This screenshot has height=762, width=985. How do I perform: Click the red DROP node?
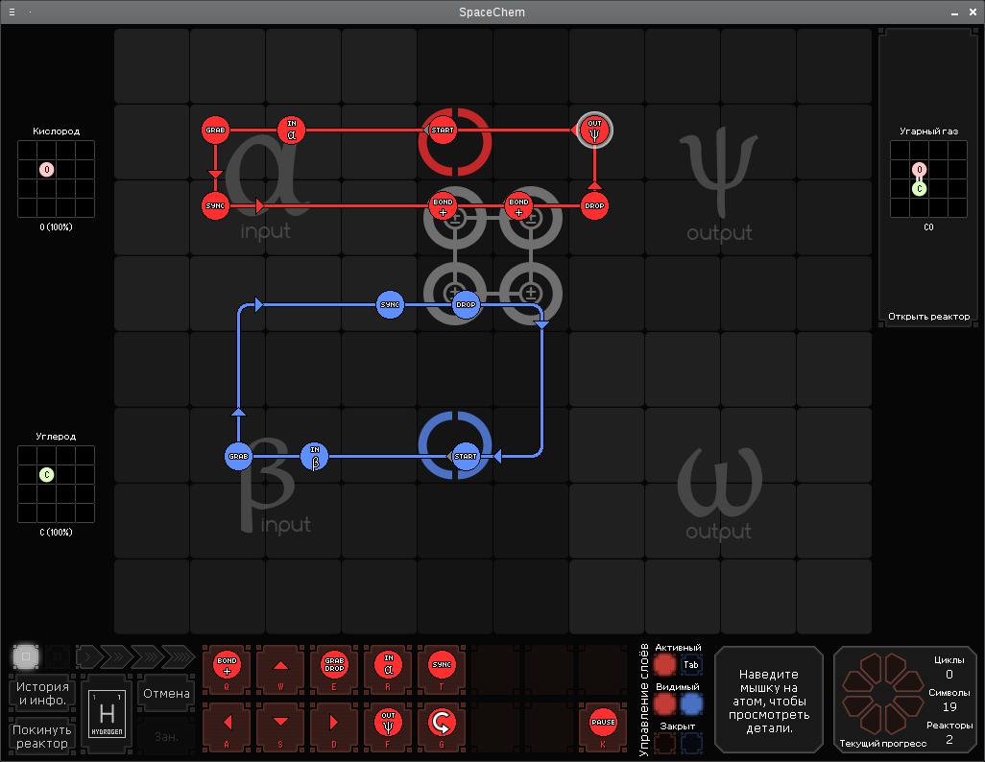point(594,206)
